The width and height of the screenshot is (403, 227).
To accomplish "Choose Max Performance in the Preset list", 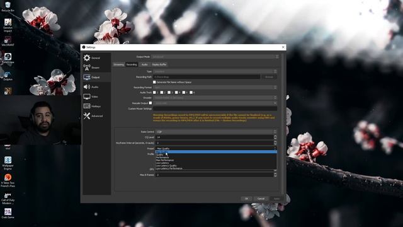I will pos(216,160).
